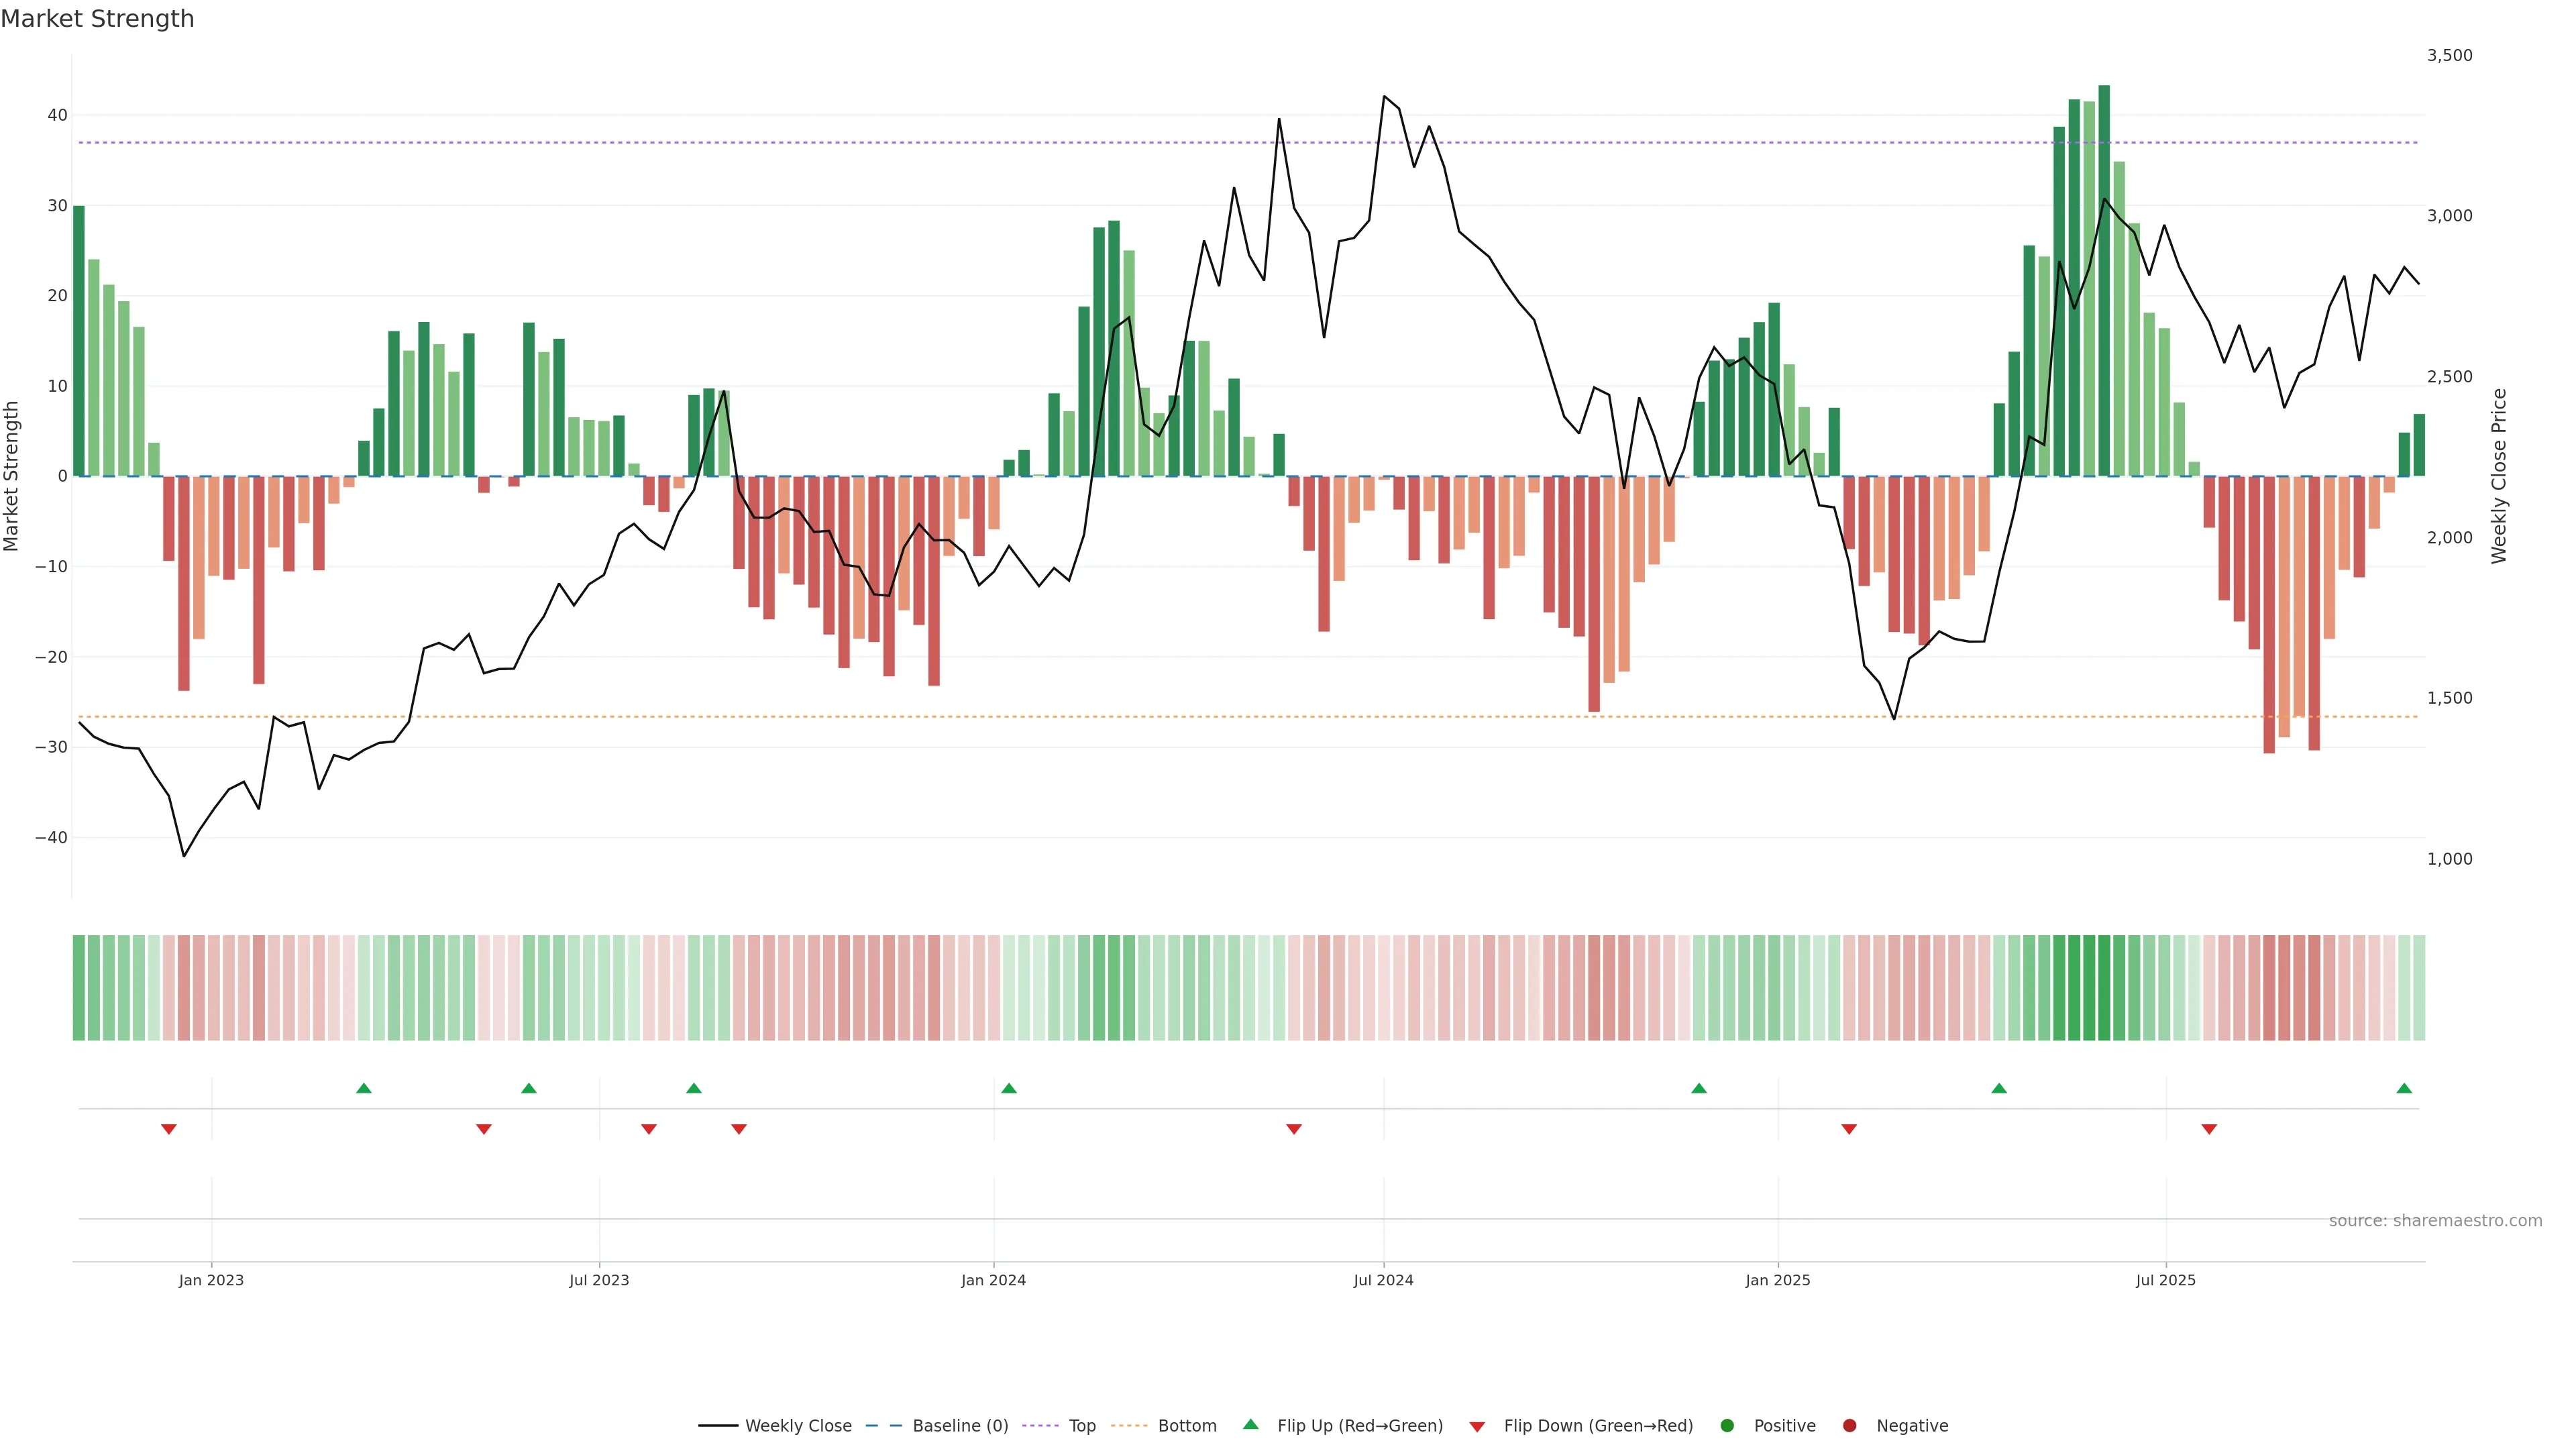2576x1449 pixels.
Task: Click the red flip-down marker after Jul 2025
Action: click(x=2209, y=1129)
